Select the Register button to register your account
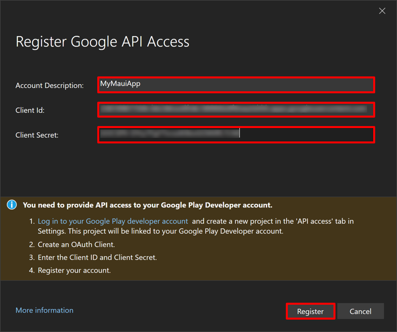The width and height of the screenshot is (397, 332). tap(310, 311)
